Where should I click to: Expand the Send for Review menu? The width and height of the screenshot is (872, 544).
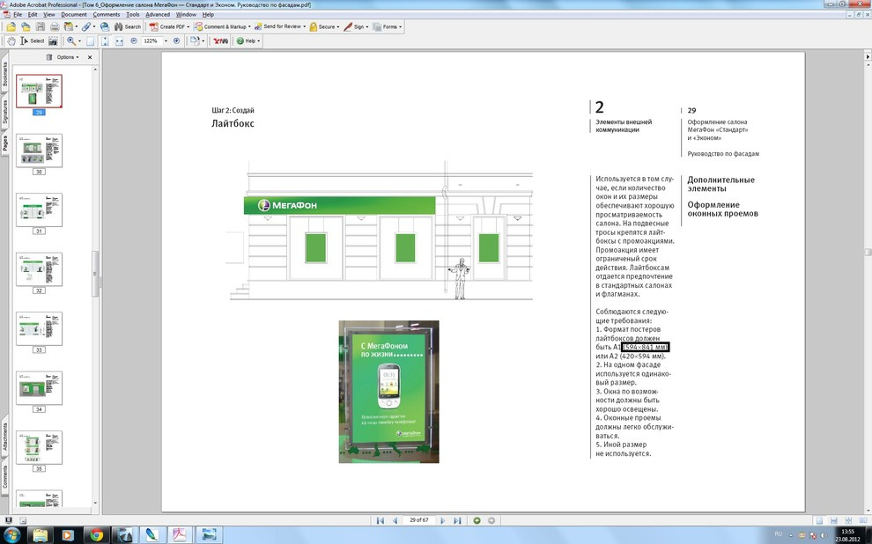[x=280, y=26]
